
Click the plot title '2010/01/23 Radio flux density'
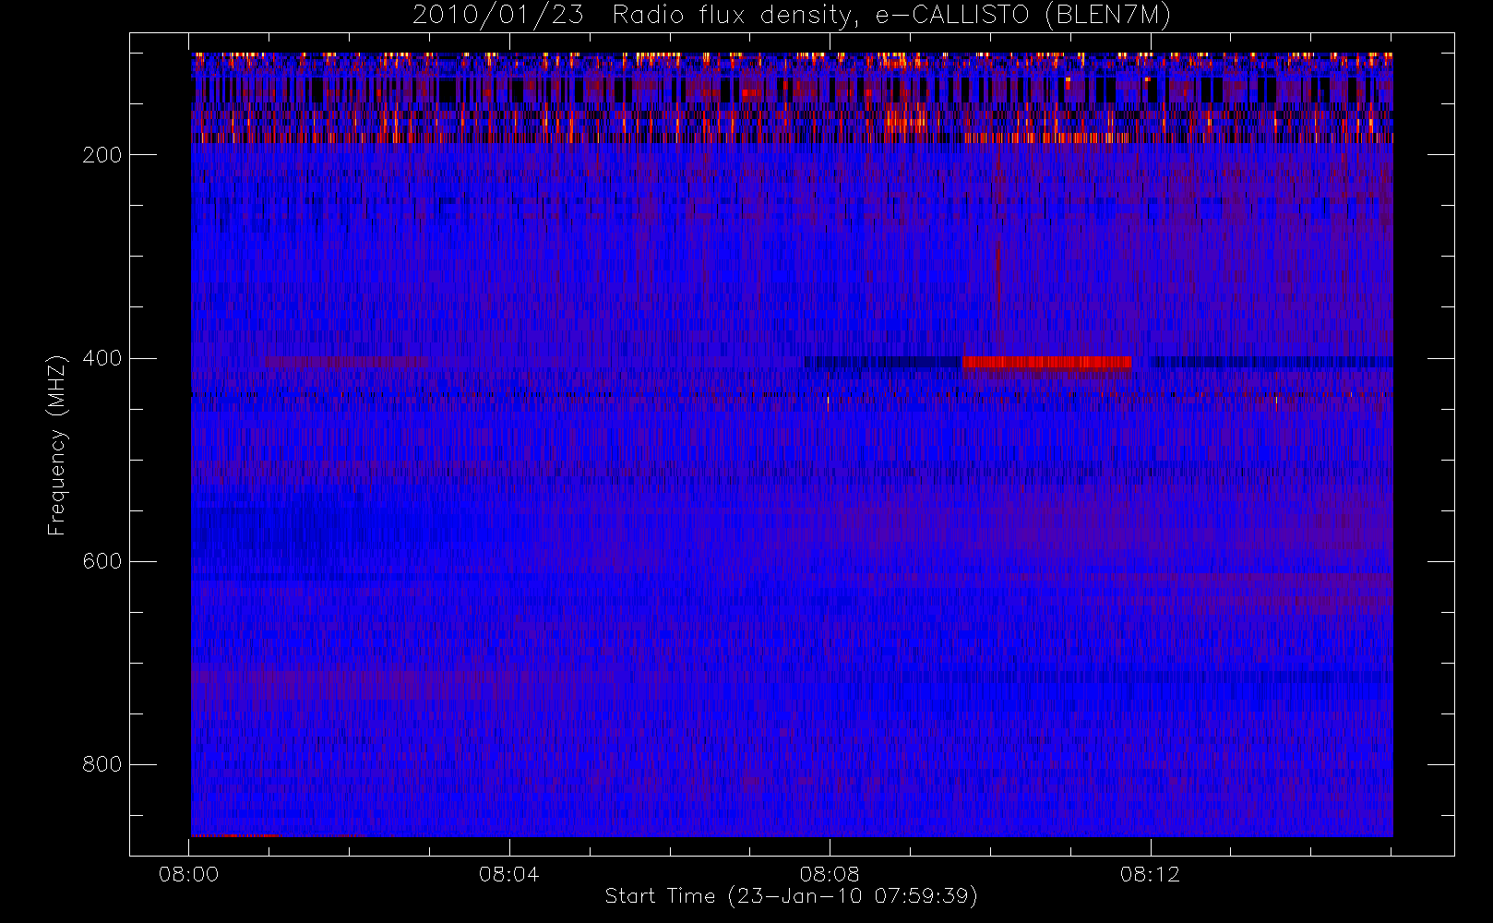tap(792, 16)
